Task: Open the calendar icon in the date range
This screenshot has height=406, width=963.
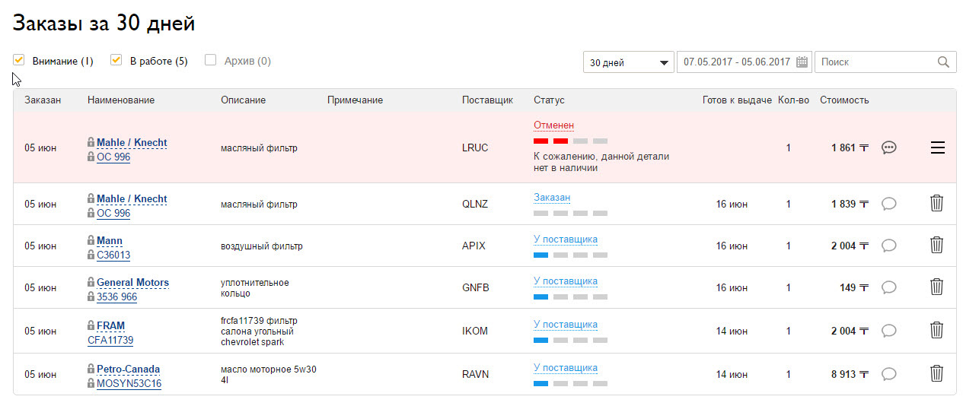Action: coord(802,62)
